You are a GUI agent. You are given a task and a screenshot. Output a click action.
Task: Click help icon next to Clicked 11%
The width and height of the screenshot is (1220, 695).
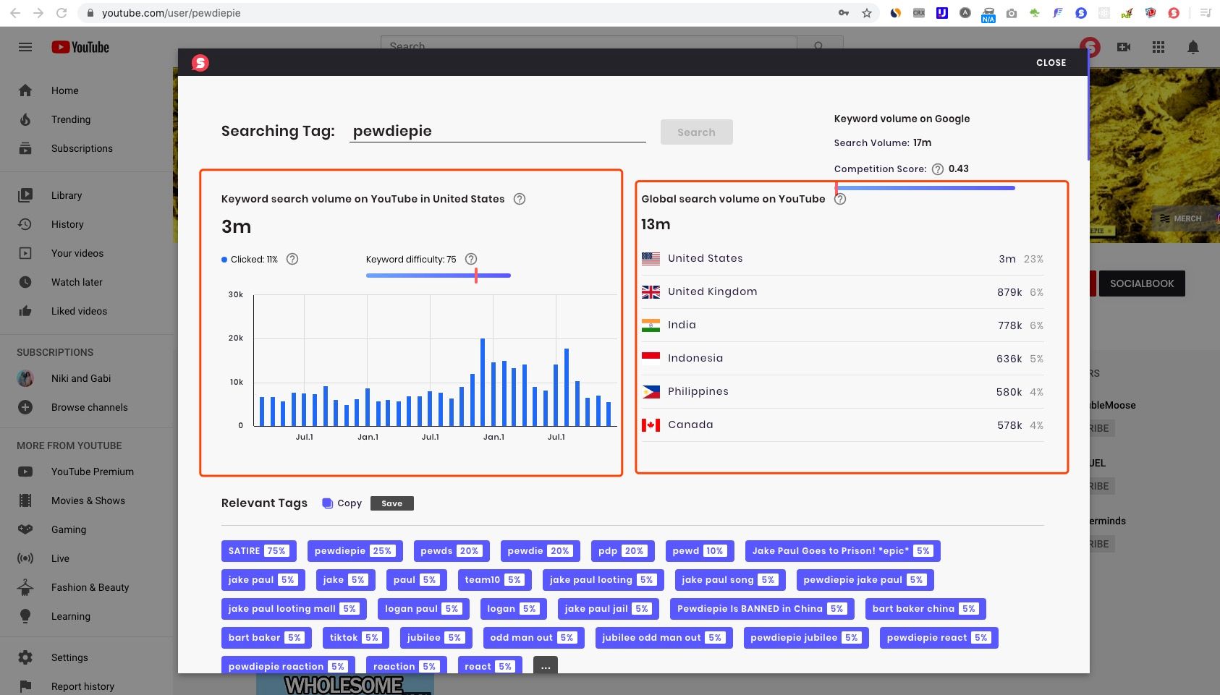292,259
